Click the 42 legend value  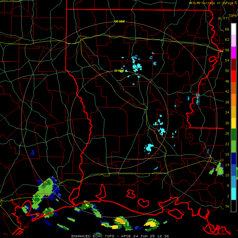coord(227,92)
